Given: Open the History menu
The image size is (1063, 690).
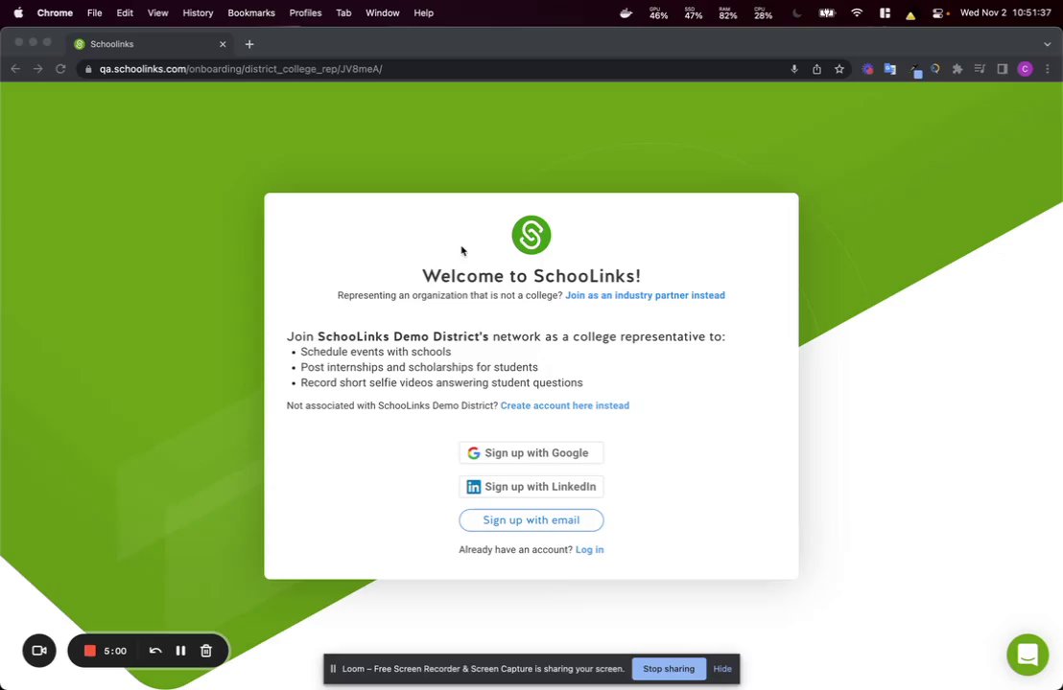Looking at the screenshot, I should coord(198,12).
